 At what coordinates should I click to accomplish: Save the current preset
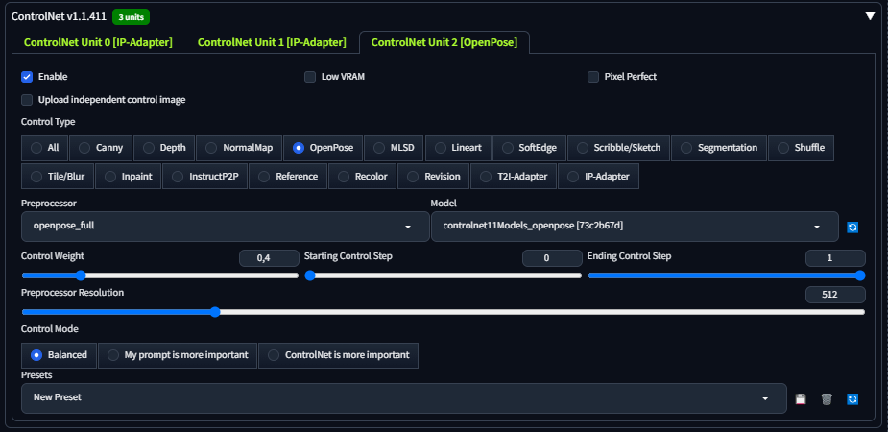(x=801, y=399)
